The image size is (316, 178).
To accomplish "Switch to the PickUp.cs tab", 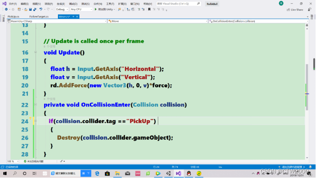I will click(x=13, y=16).
